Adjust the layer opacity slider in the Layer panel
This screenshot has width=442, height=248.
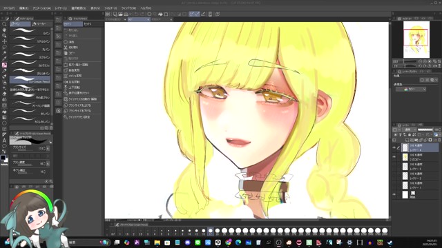point(425,130)
